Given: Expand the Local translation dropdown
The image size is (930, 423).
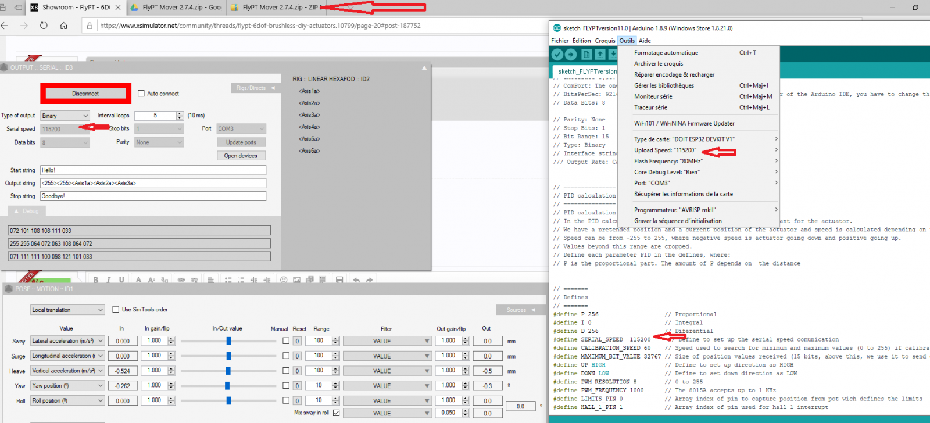Looking at the screenshot, I should point(67,310).
